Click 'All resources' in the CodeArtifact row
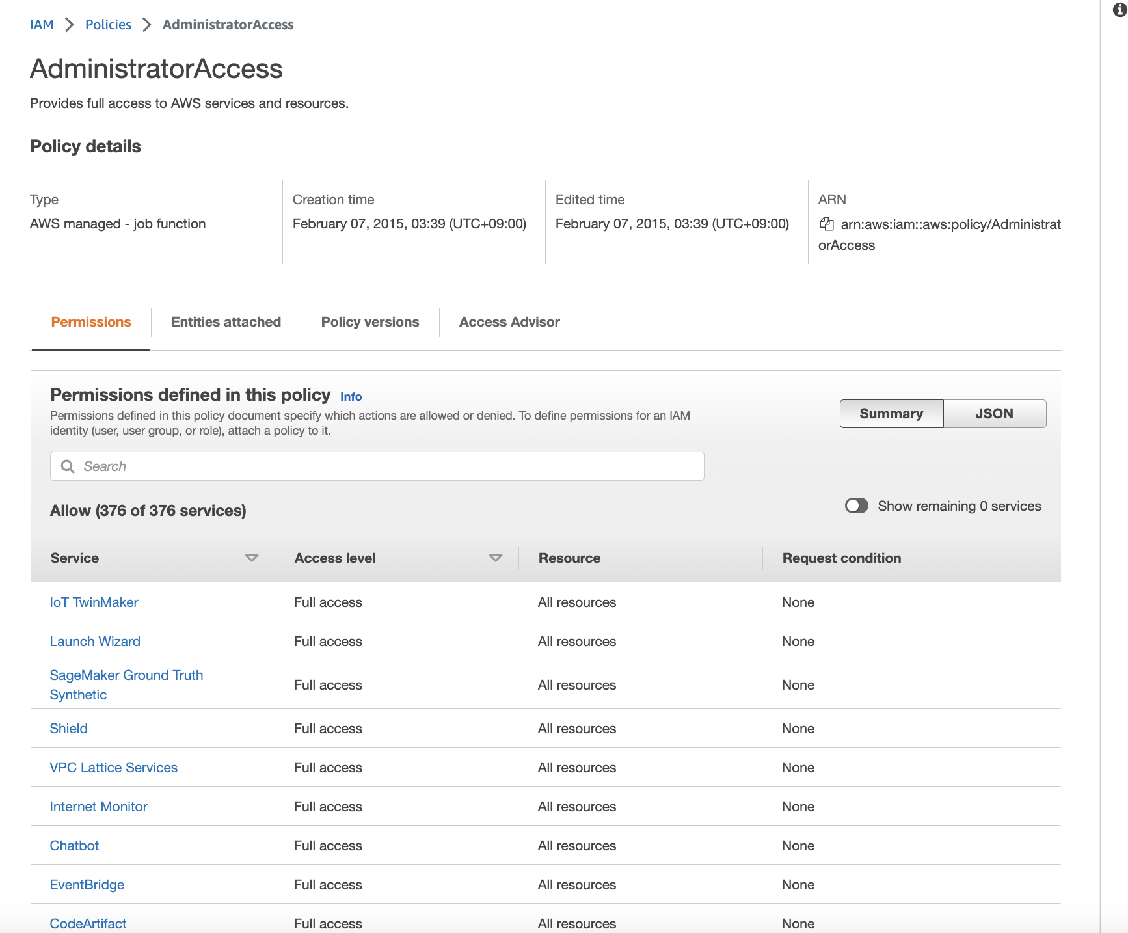The width and height of the screenshot is (1128, 933). pos(577,924)
